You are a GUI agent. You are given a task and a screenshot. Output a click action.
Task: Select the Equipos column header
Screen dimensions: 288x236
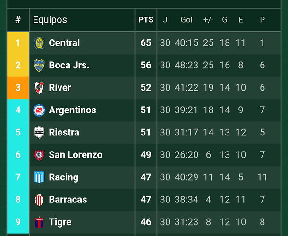50,20
